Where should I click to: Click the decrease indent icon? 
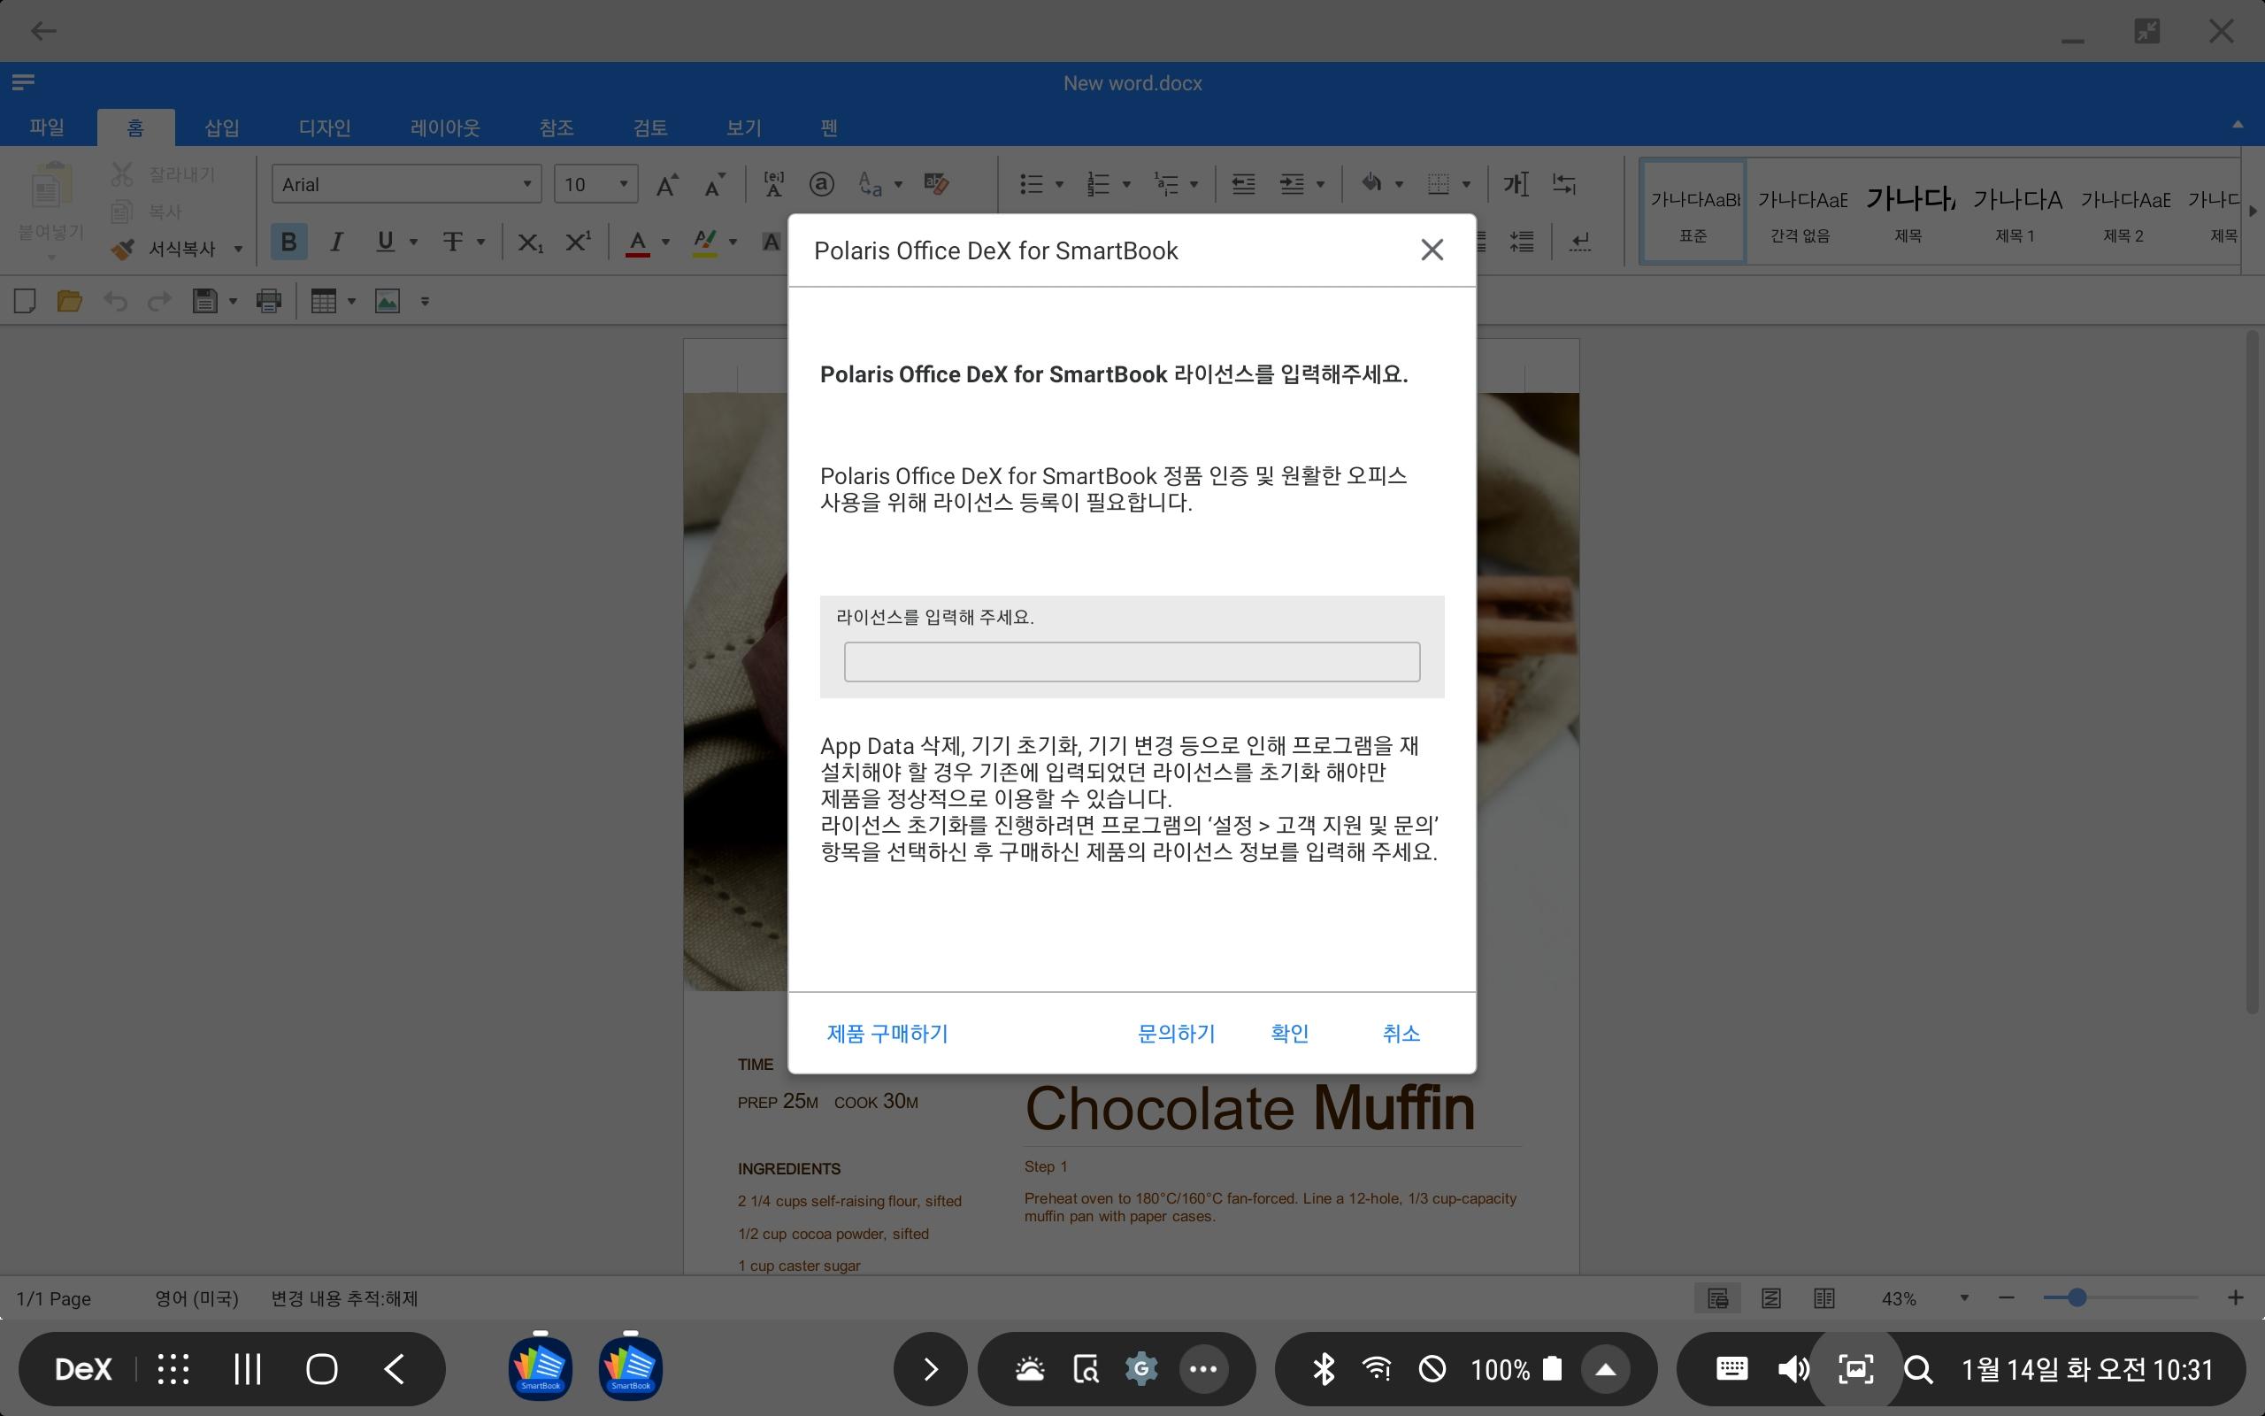tap(1243, 184)
